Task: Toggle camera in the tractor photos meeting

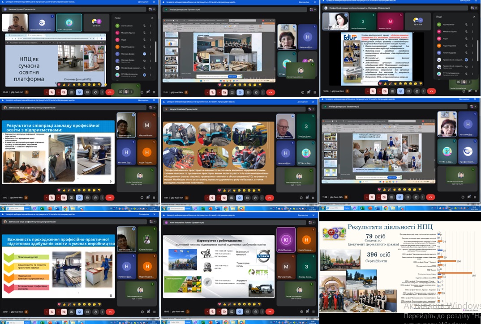Action: 223,197
